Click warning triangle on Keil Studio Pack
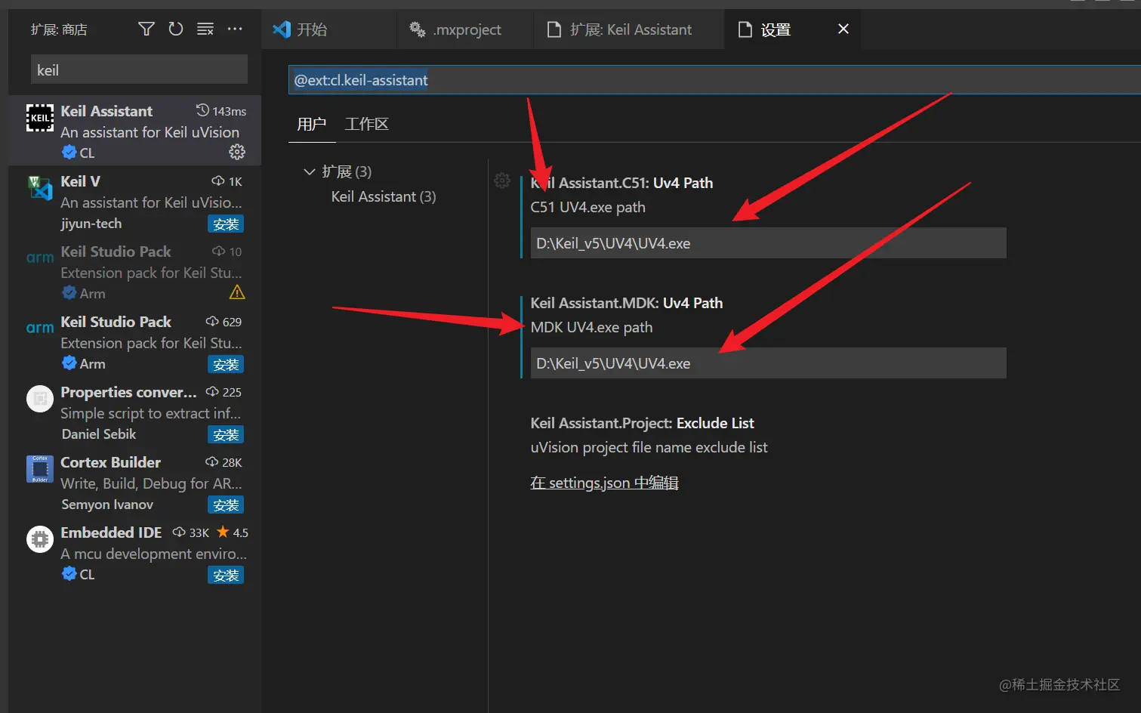The height and width of the screenshot is (713, 1141). coord(237,292)
